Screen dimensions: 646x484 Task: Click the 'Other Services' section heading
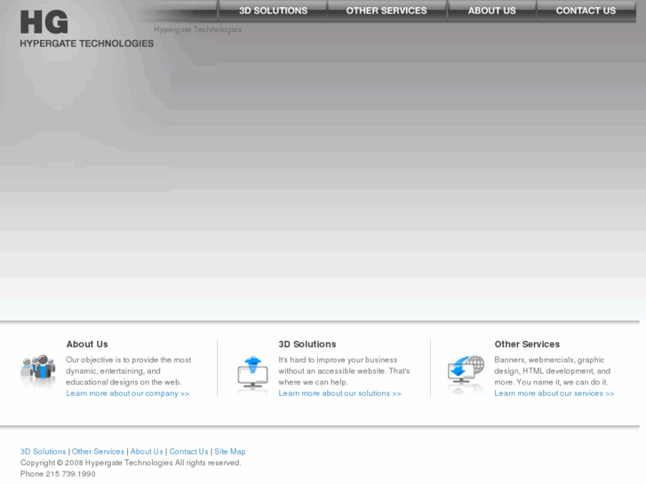[x=527, y=344]
